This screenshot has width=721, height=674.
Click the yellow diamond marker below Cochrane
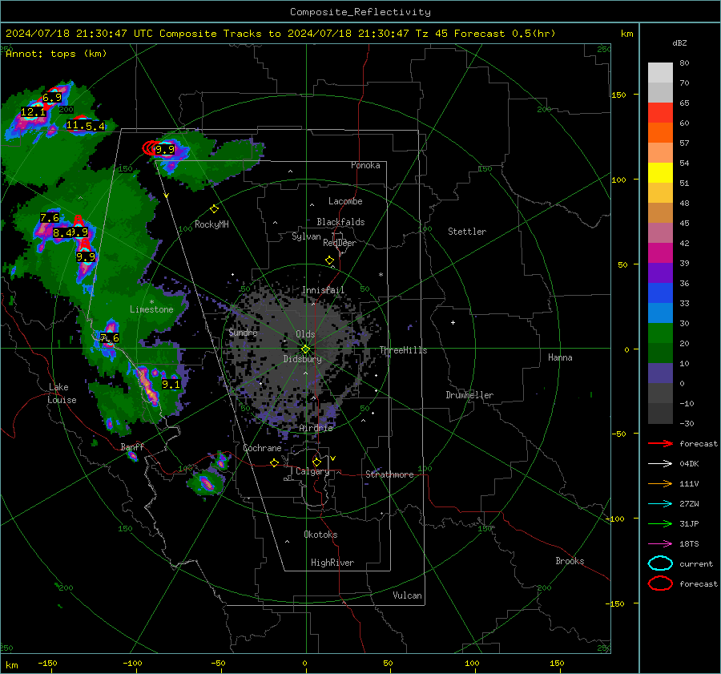click(274, 463)
